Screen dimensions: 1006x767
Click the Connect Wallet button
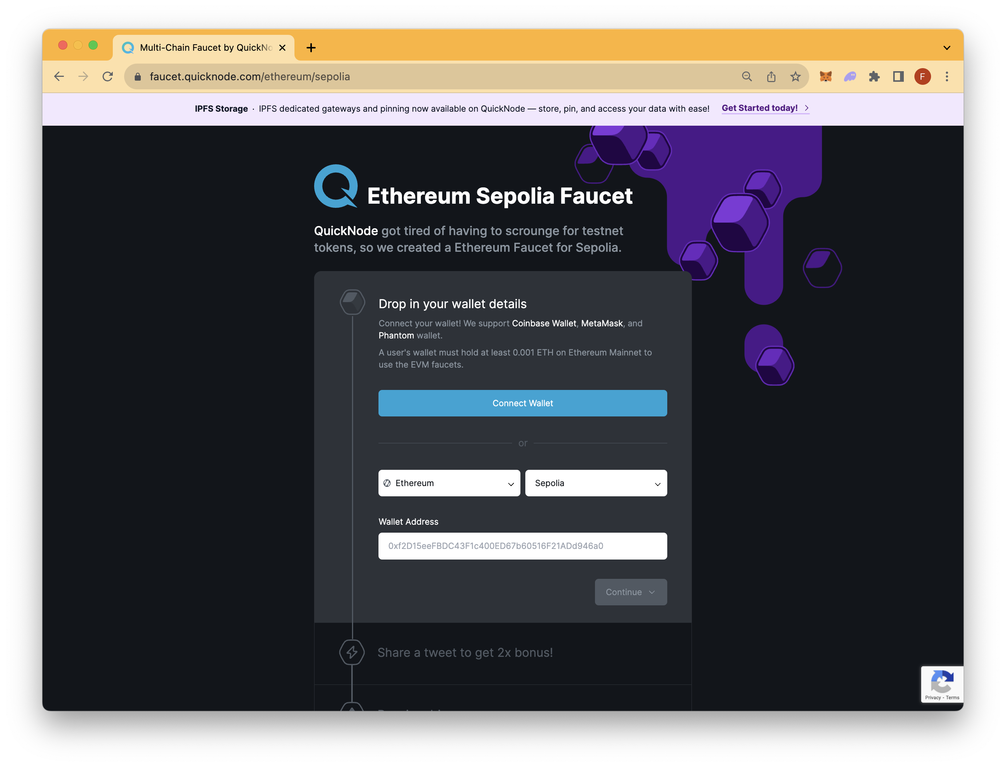522,403
